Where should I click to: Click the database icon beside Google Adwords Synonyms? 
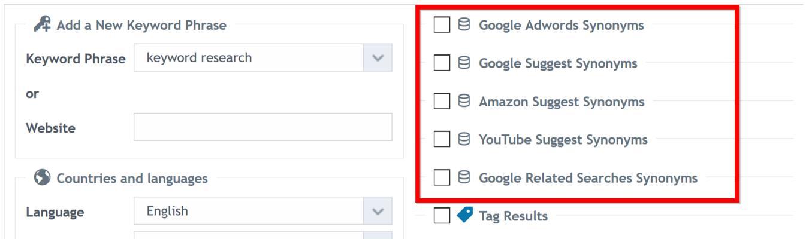(464, 25)
